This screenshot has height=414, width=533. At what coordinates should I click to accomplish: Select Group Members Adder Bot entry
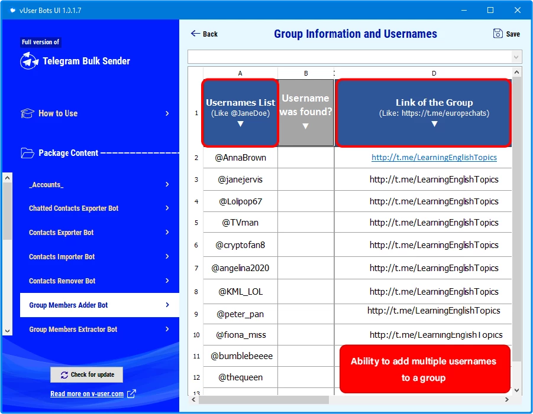[99, 305]
